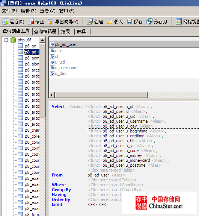Open the Export Wizard (导出向导) icon

51,21
